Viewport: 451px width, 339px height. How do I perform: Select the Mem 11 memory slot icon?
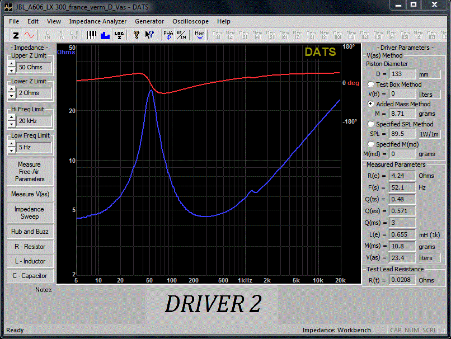(351, 35)
